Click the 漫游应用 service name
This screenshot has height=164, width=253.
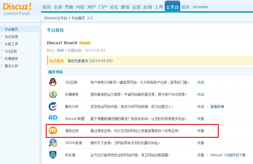pyautogui.click(x=72, y=131)
